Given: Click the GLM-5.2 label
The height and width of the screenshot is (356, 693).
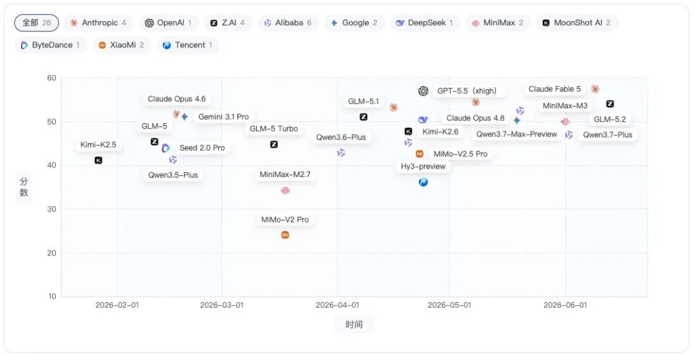Looking at the screenshot, I should (x=610, y=119).
